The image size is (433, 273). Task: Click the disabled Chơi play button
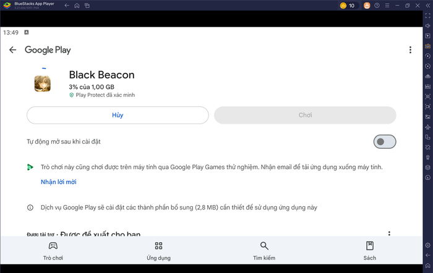click(x=305, y=115)
